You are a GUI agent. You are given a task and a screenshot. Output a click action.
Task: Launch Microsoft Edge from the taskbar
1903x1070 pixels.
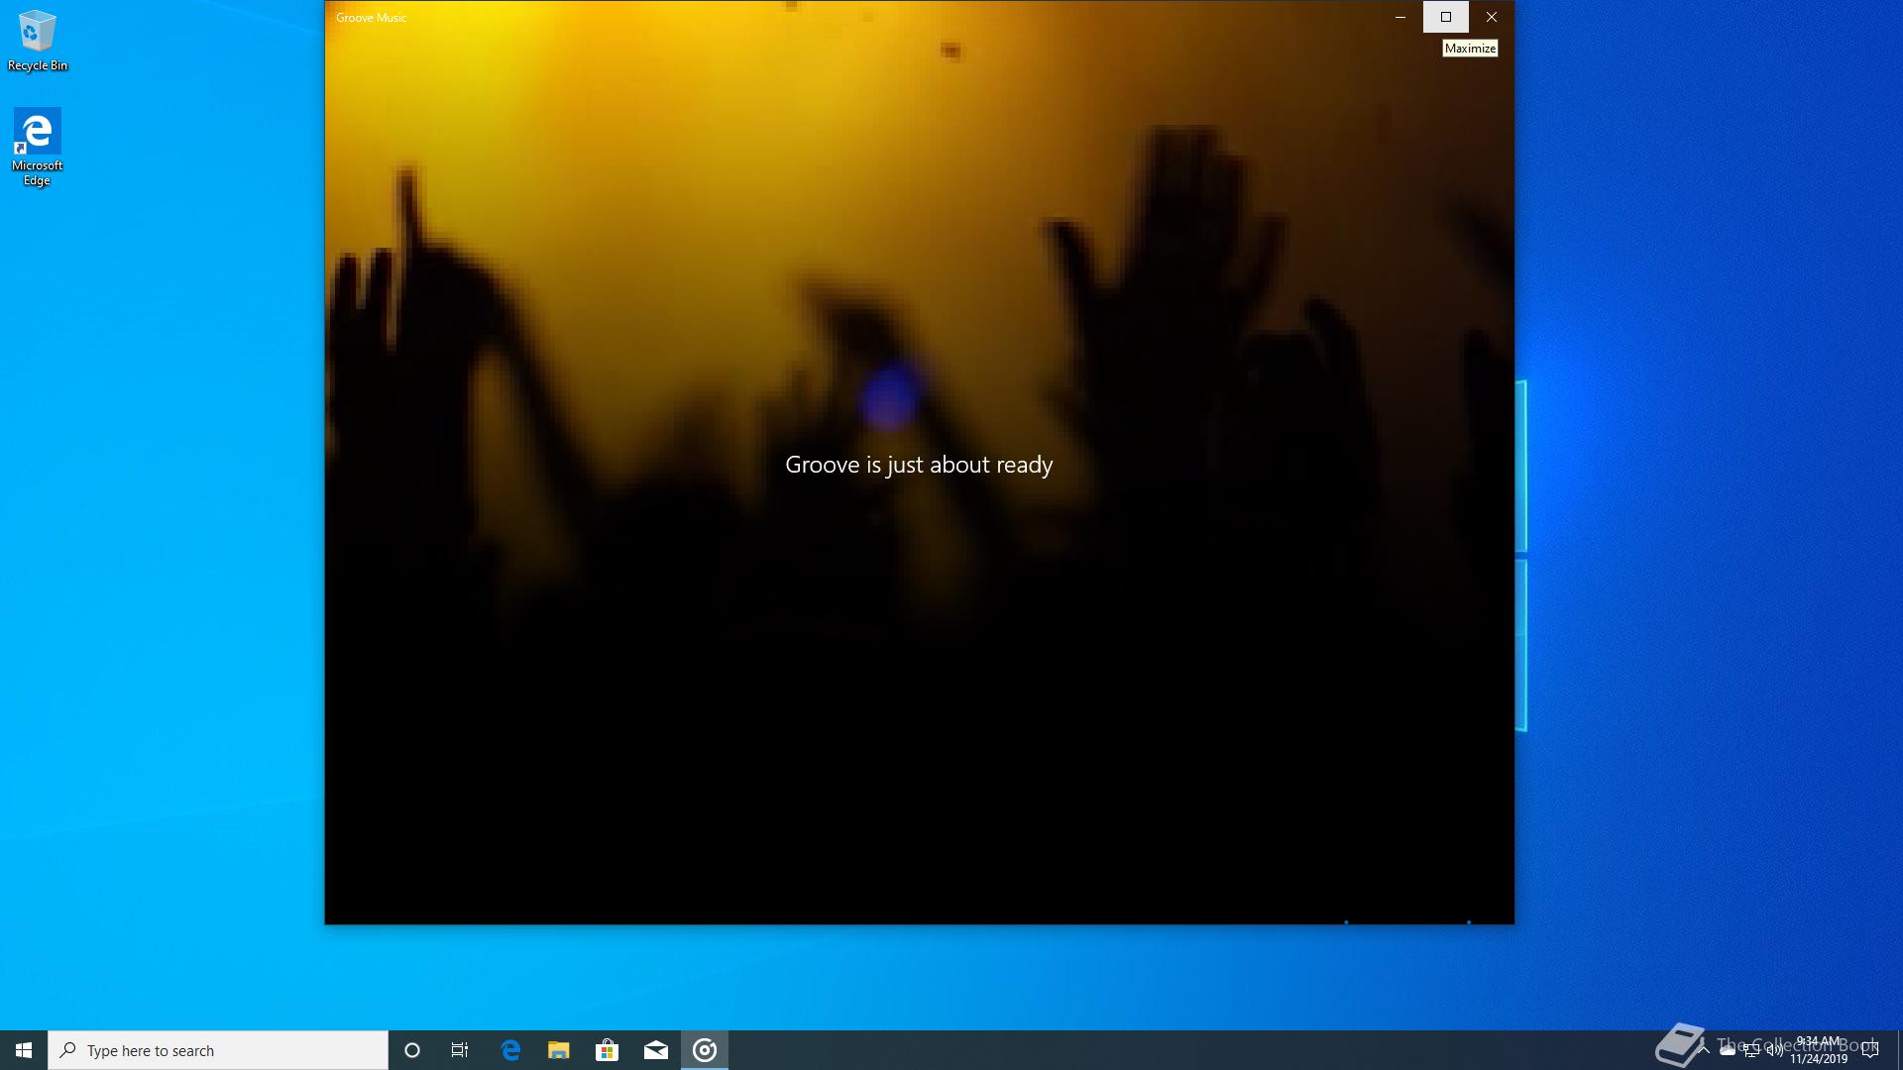click(510, 1050)
